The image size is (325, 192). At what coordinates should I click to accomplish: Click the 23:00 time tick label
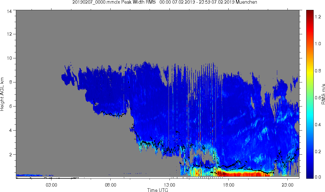(287, 185)
